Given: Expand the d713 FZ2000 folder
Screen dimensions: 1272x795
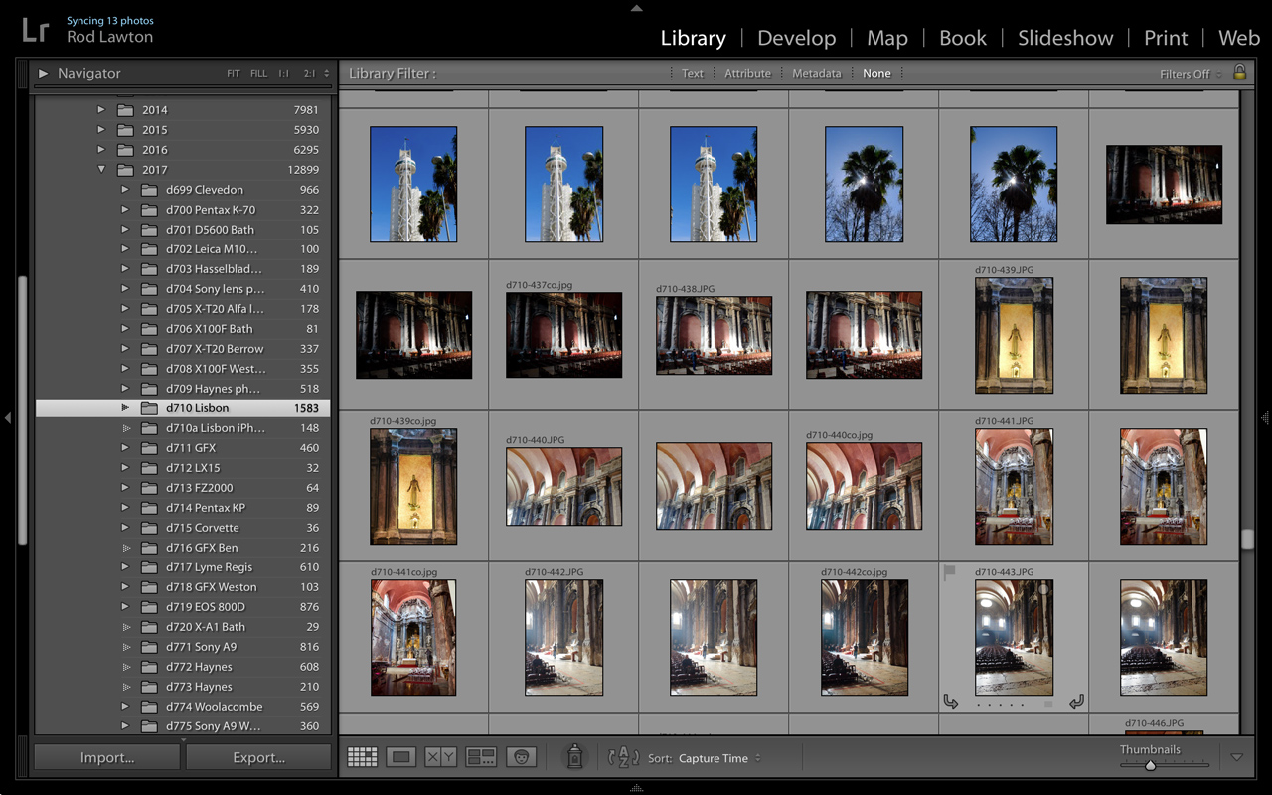Looking at the screenshot, I should [x=125, y=488].
